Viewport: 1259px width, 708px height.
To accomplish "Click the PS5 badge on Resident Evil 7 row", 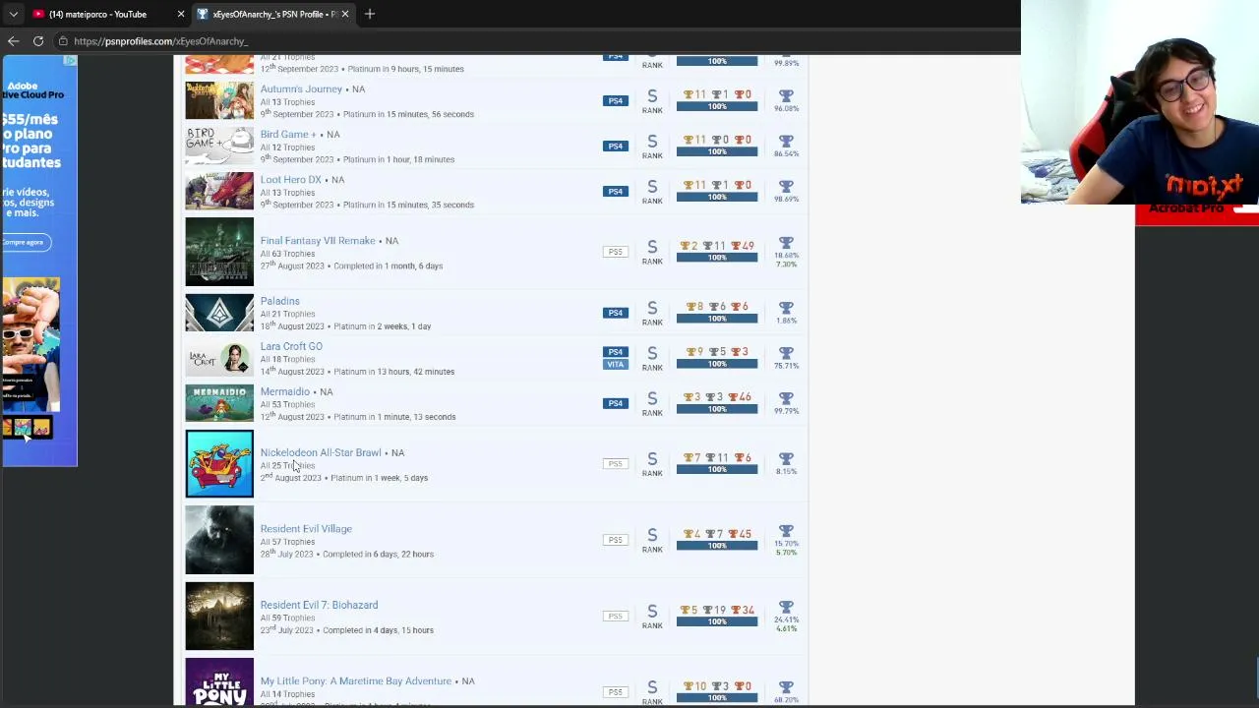I will pyautogui.click(x=615, y=617).
